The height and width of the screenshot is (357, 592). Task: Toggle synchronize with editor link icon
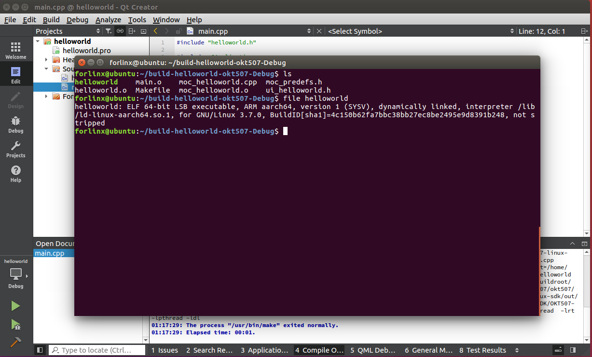120,31
